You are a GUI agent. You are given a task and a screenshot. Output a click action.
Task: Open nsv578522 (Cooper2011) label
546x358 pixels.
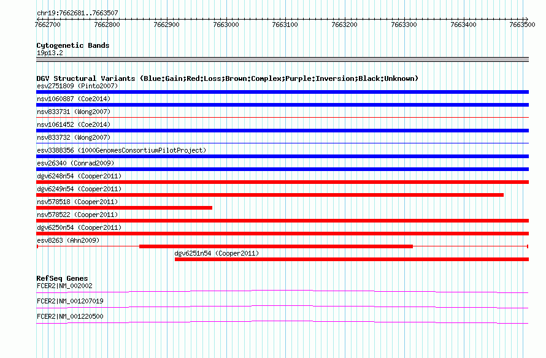click(x=77, y=215)
